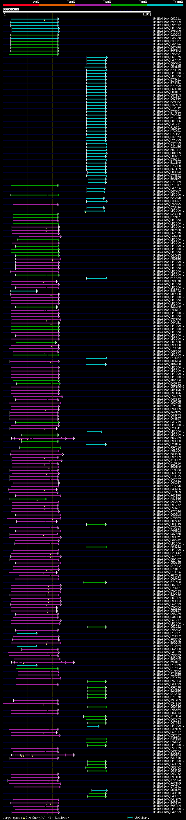Select hit label UniRef100_B7N8Q1
This screenshot has width=186, height=820.
tap(167, 111)
